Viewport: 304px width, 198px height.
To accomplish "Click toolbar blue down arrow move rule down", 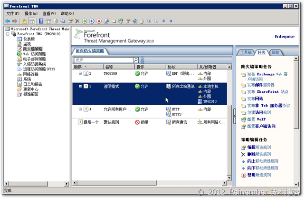I will (x=163, y=21).
